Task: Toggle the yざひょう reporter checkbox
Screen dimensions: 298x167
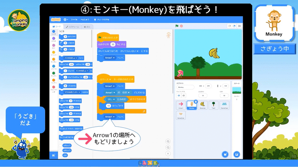Action: (x=60, y=151)
